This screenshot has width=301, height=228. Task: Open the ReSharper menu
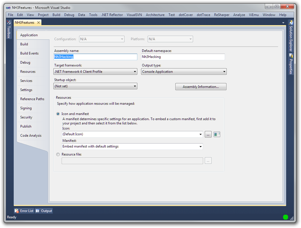pyautogui.click(x=222, y=15)
